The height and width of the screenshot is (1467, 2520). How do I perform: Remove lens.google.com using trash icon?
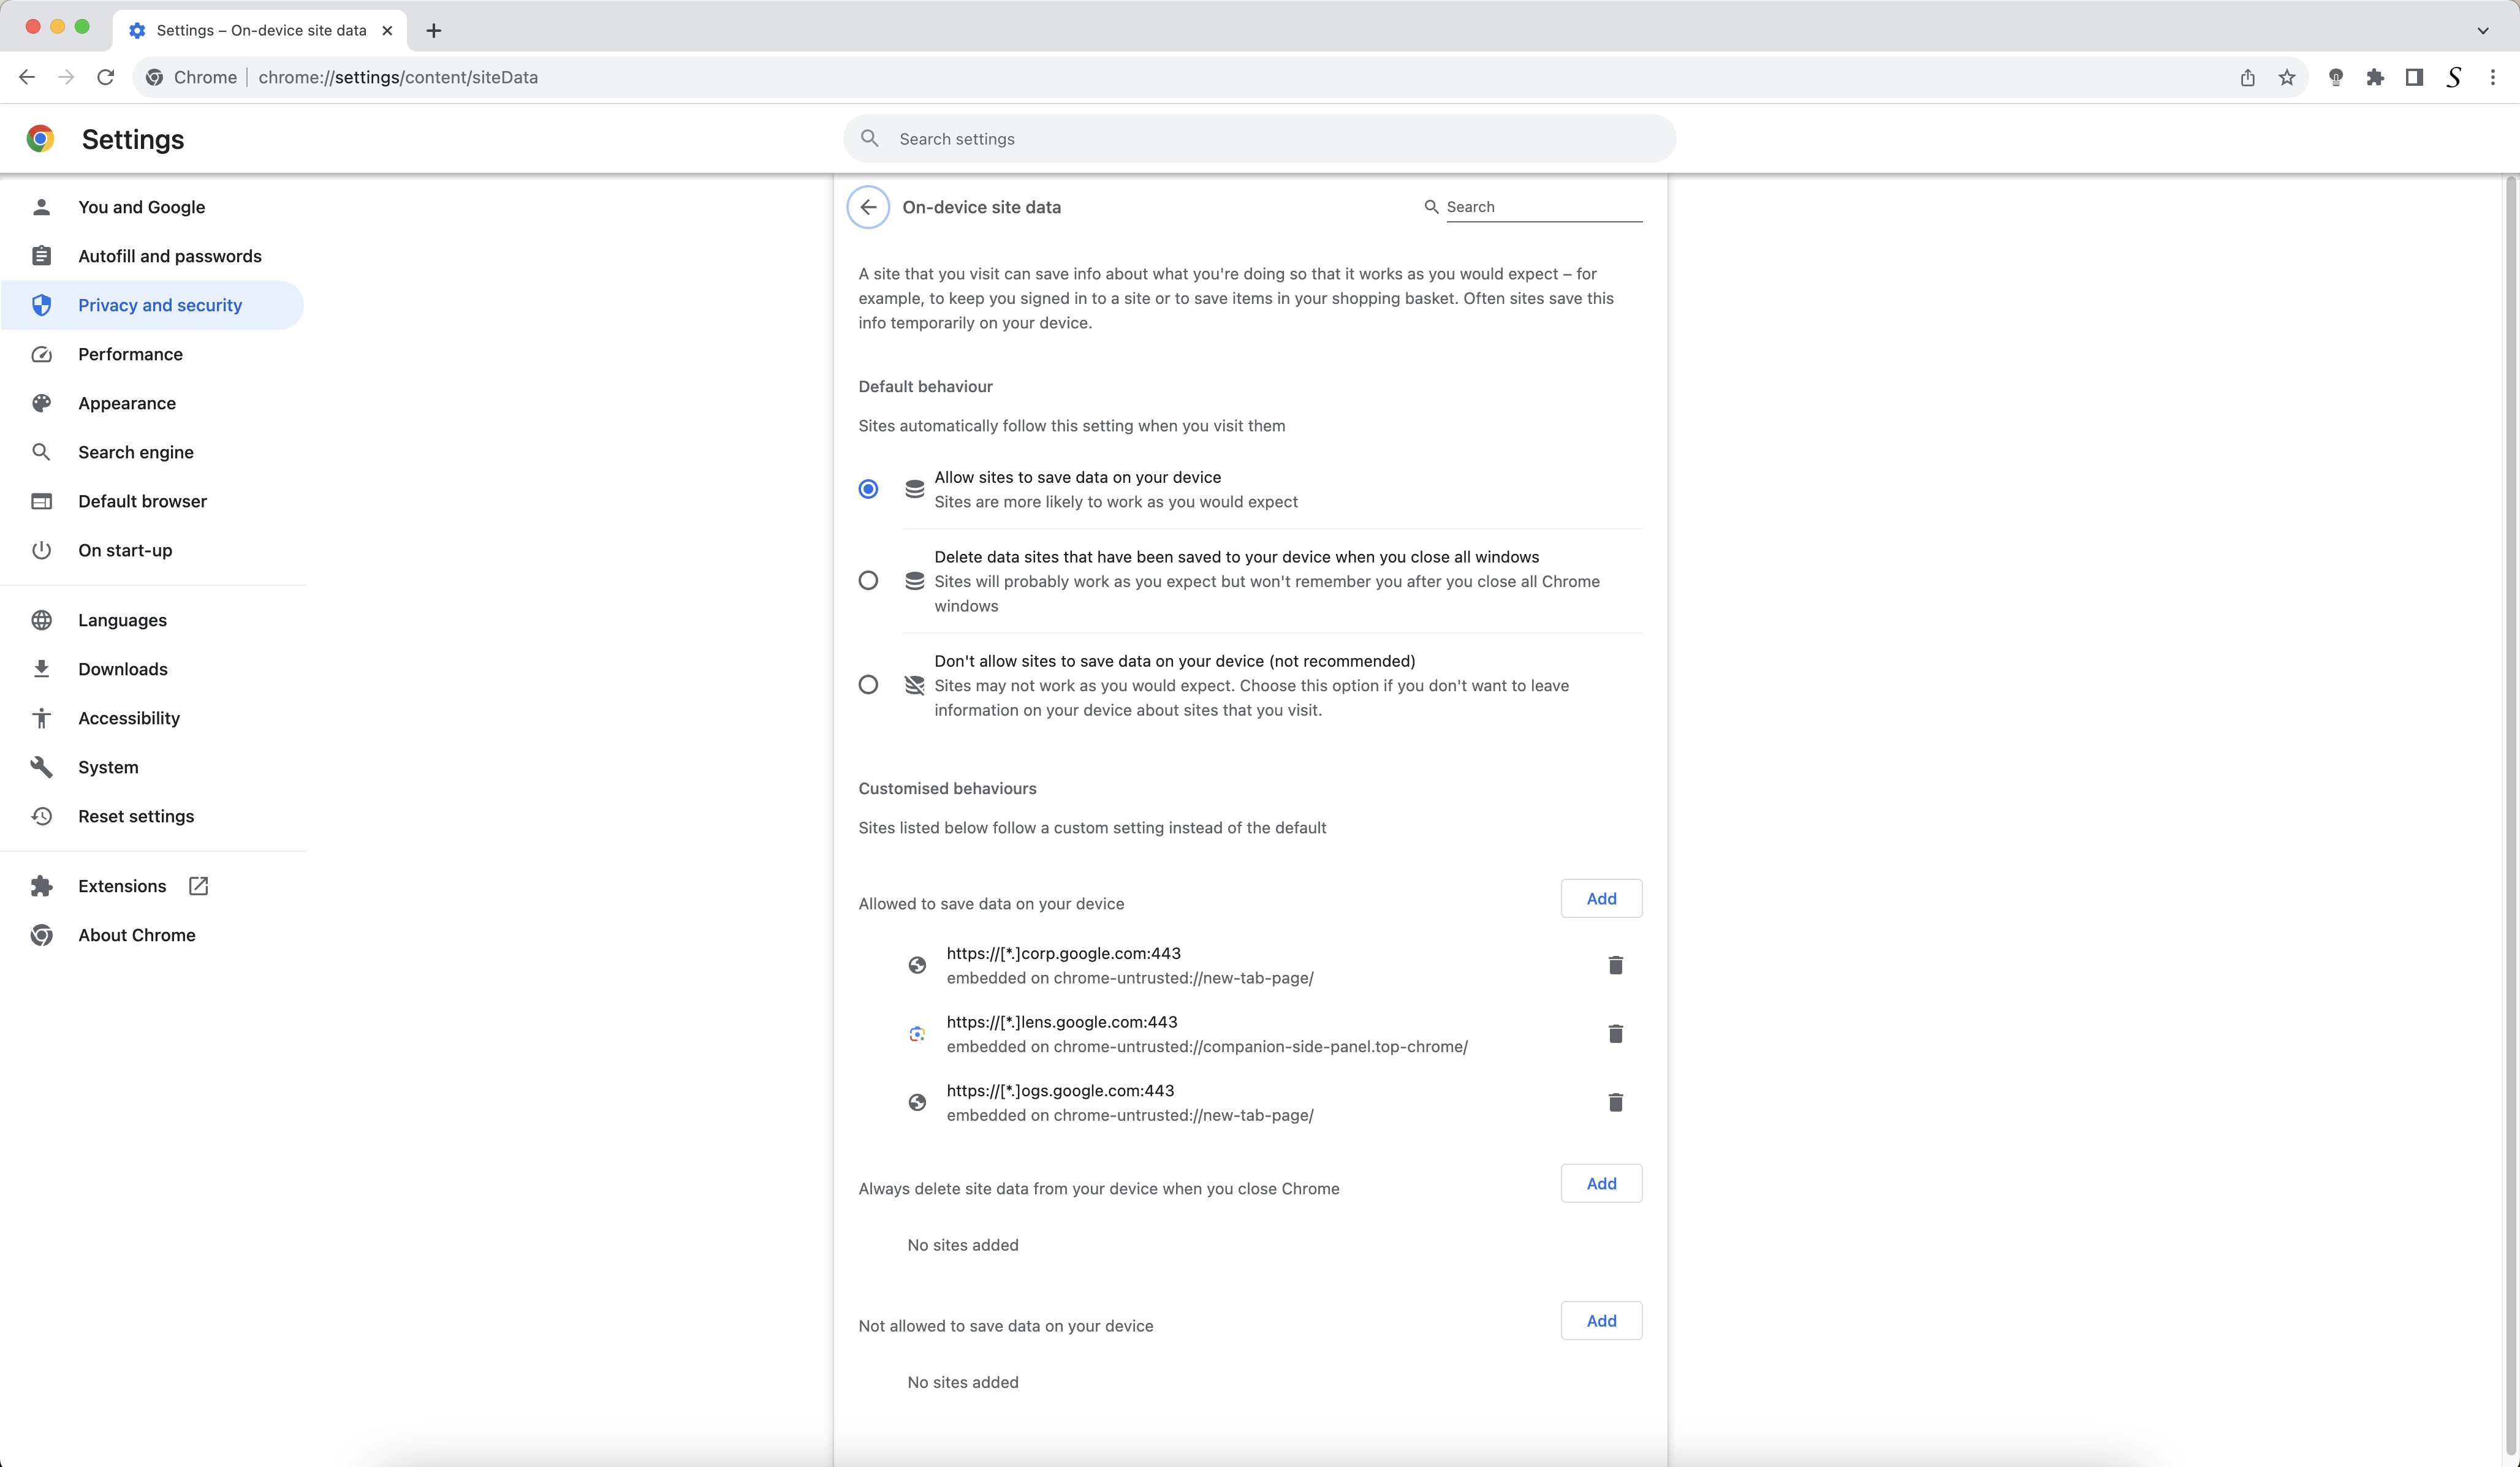[x=1615, y=1034]
